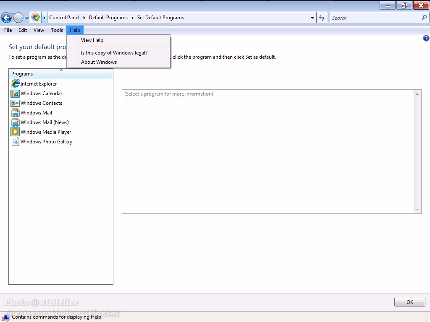Click the Internet Explorer icon
This screenshot has height=322, width=430.
click(x=15, y=83)
